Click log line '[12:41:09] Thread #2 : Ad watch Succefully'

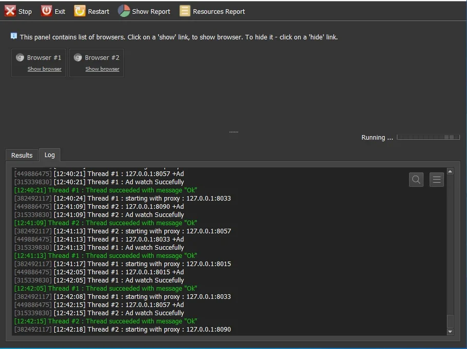99,215
